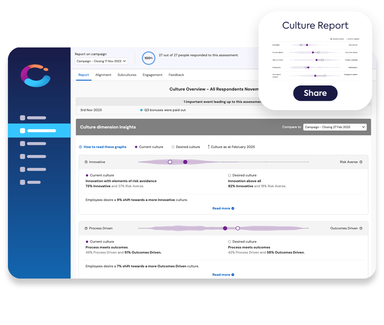Click the 51% Outcomes Driven value text
The width and height of the screenshot is (384, 325).
point(143,252)
